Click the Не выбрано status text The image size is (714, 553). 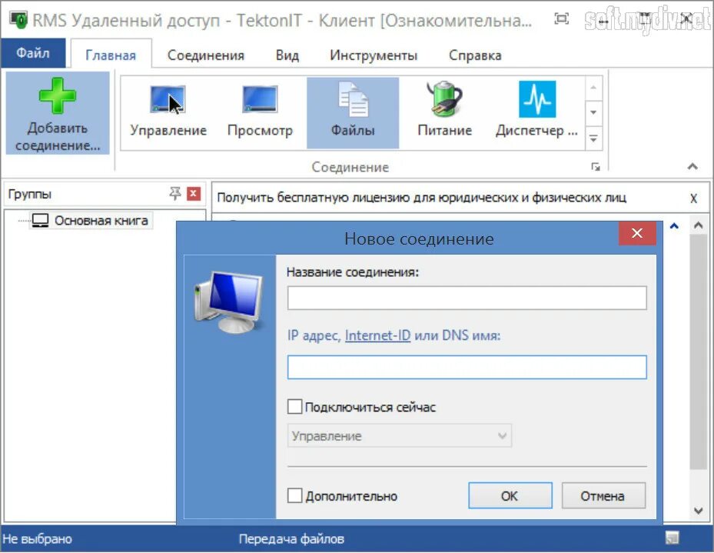click(x=38, y=539)
